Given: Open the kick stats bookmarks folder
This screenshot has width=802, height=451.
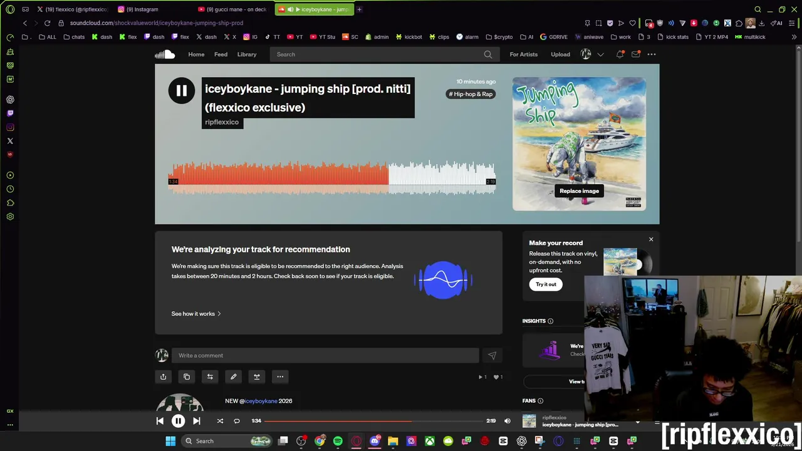Looking at the screenshot, I should [x=672, y=37].
